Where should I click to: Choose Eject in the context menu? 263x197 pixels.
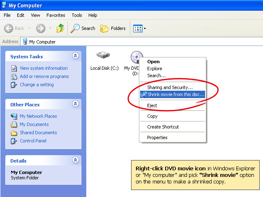(x=173, y=105)
